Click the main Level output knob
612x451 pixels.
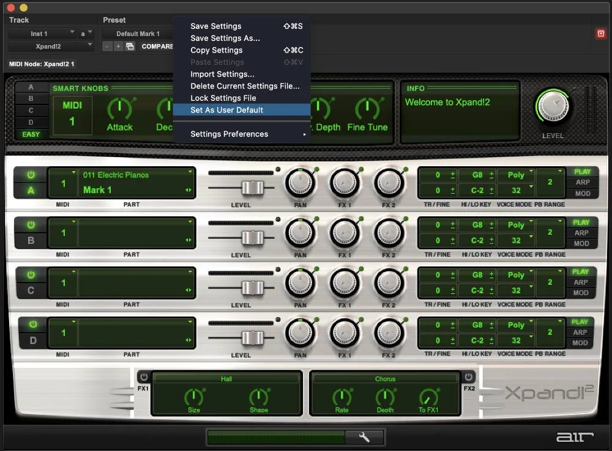coord(553,106)
